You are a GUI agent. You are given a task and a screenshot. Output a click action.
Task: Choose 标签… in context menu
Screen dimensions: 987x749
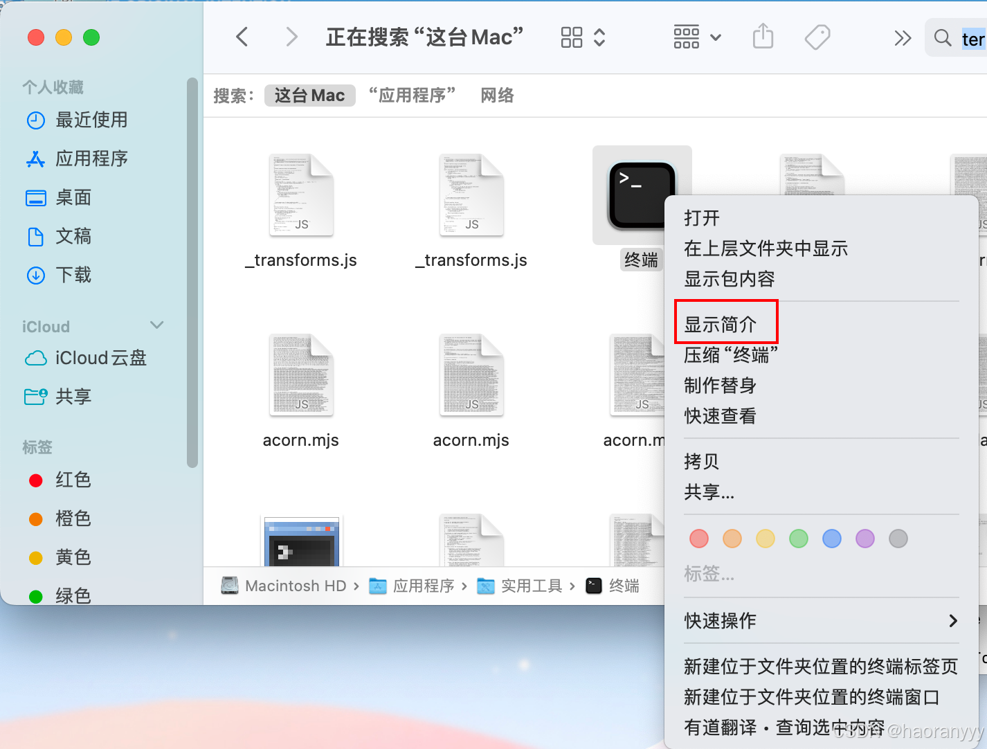coord(709,574)
